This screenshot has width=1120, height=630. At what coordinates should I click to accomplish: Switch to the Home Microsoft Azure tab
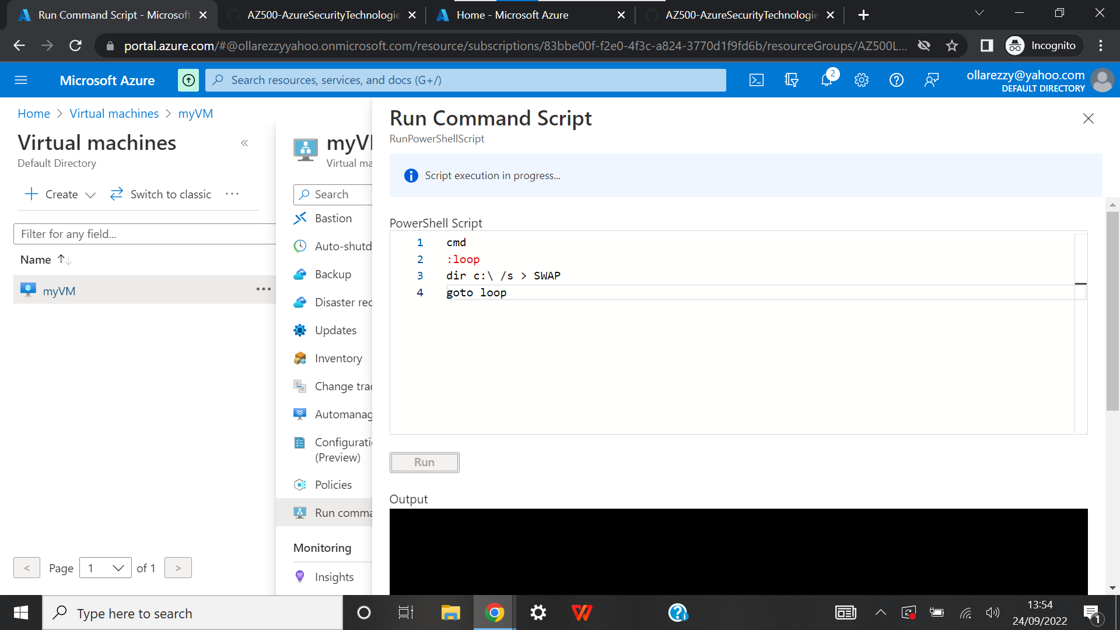pyautogui.click(x=512, y=15)
